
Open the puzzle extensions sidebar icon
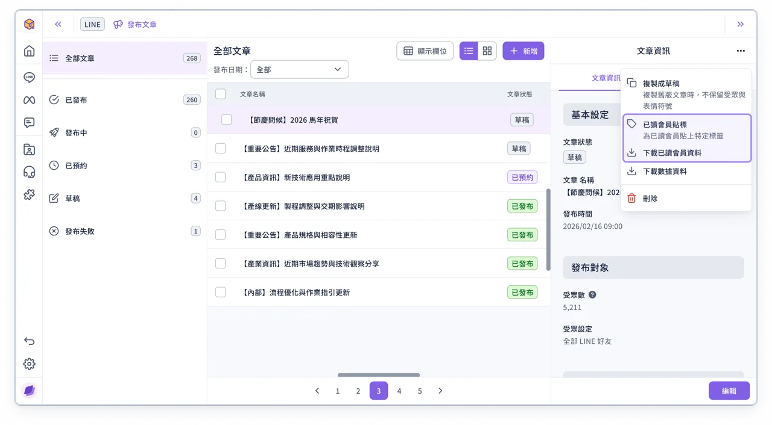(x=29, y=194)
